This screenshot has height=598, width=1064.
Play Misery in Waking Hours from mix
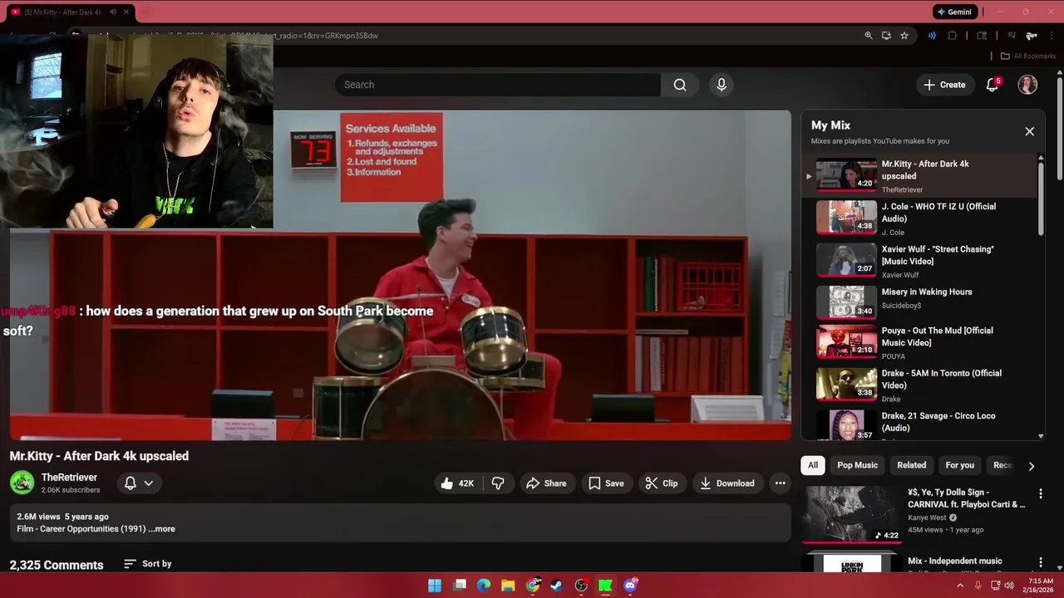point(920,302)
